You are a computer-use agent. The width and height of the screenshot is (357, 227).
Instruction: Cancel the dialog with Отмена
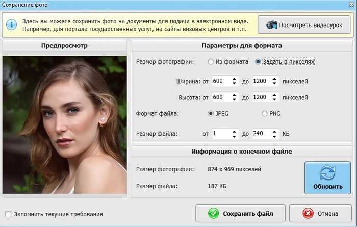pyautogui.click(x=320, y=213)
